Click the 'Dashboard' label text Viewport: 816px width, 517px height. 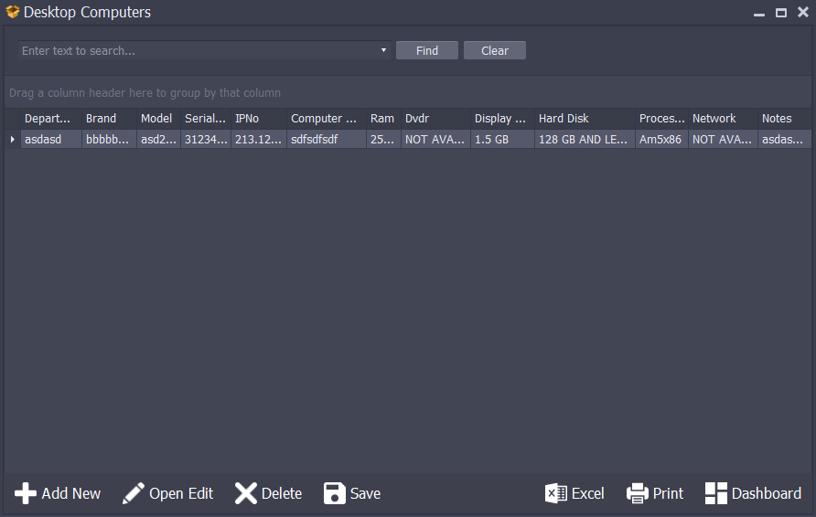[767, 493]
